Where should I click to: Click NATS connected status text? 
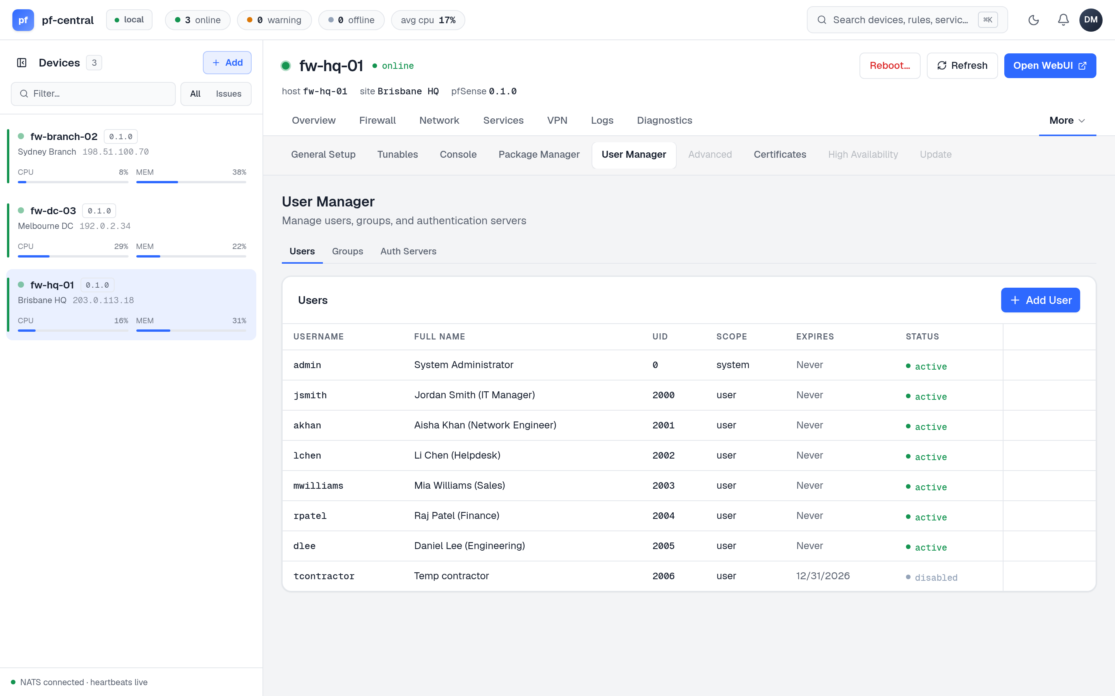click(83, 682)
